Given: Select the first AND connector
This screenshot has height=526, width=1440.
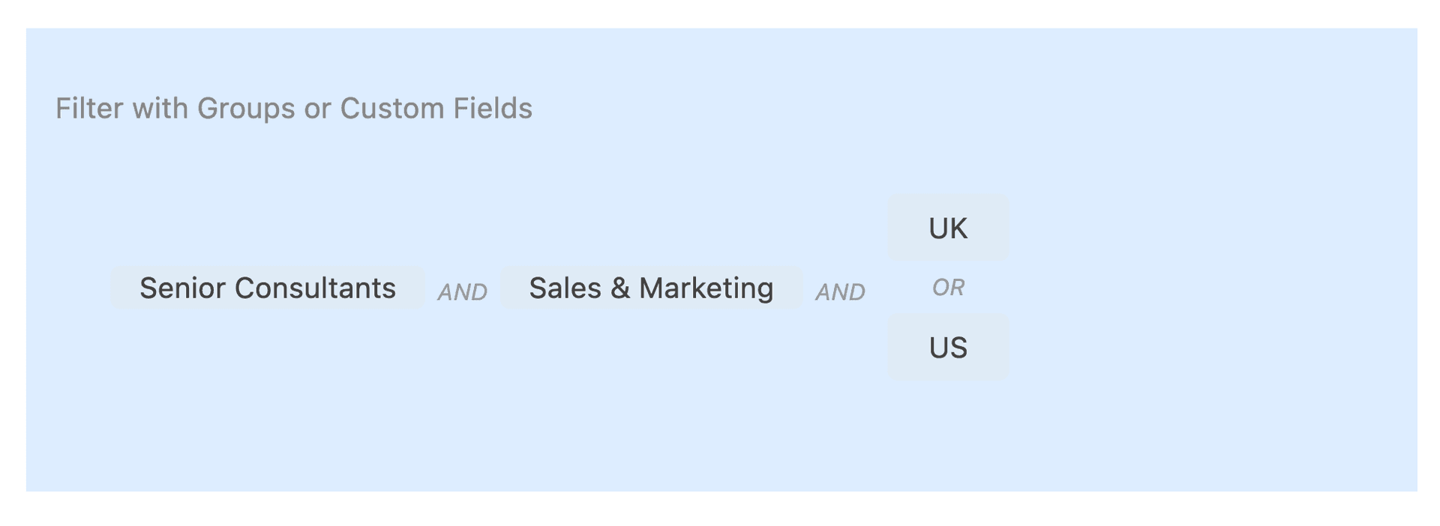Looking at the screenshot, I should pyautogui.click(x=462, y=291).
